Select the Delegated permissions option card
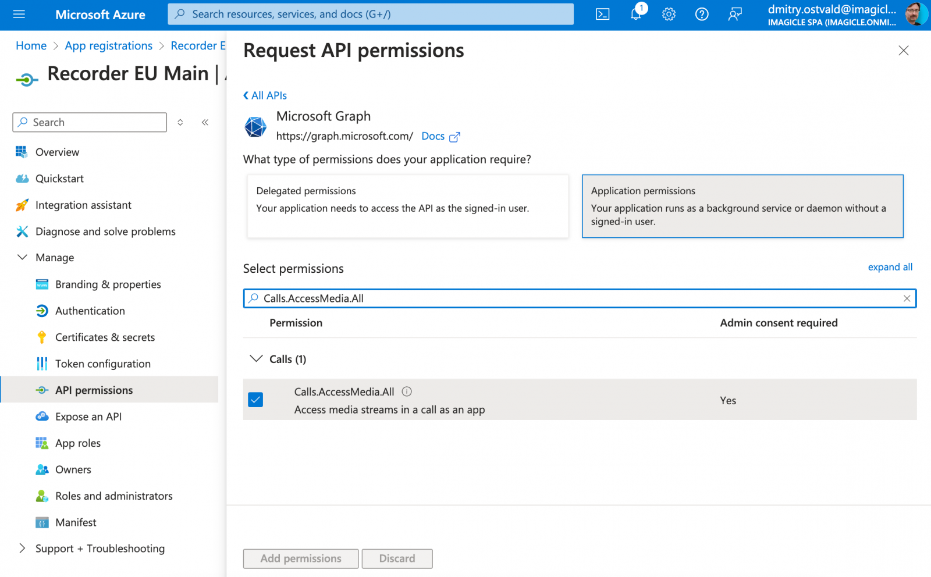 [x=407, y=206]
